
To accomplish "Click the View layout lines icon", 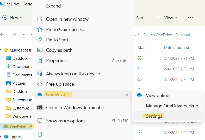I will pos(159,18).
